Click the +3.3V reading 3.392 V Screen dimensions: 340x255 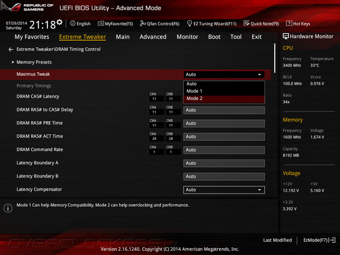coord(290,209)
